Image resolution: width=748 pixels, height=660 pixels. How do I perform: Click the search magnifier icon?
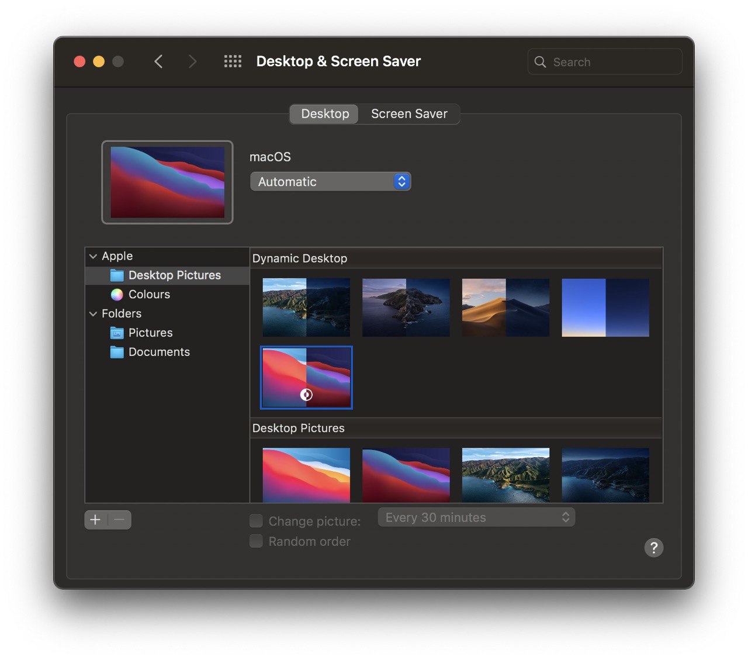(540, 62)
